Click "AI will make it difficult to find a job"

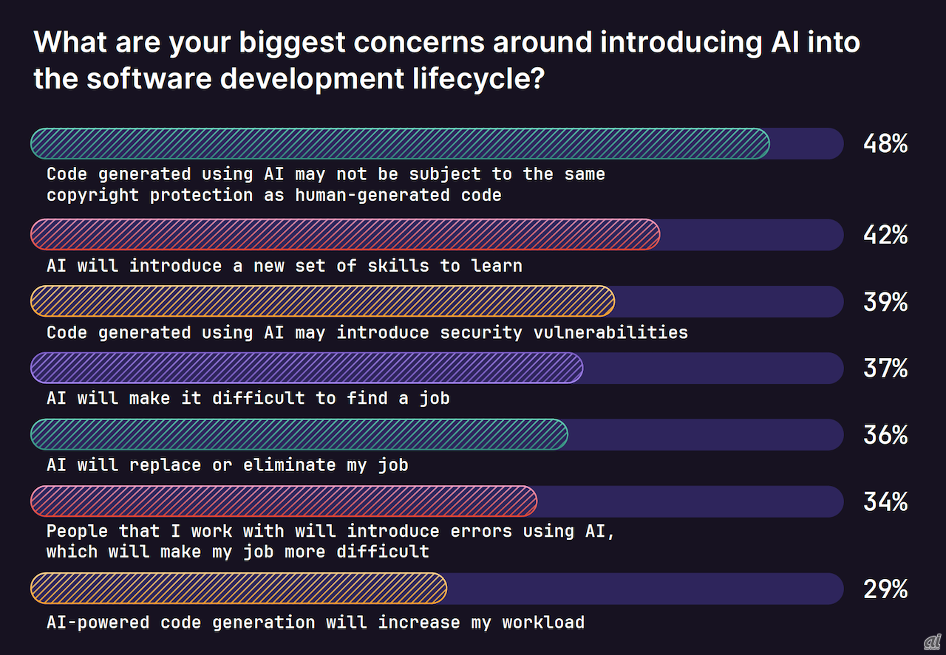point(248,399)
